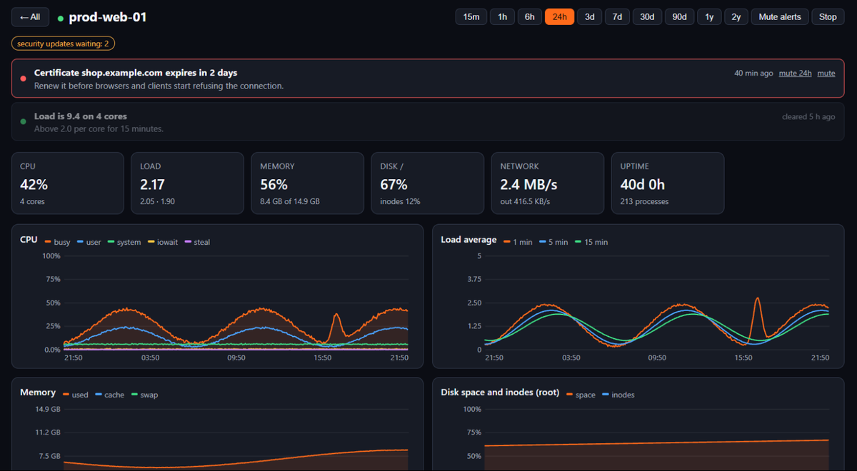Open the NETWORK 2.4 MB/s summary card

point(548,183)
